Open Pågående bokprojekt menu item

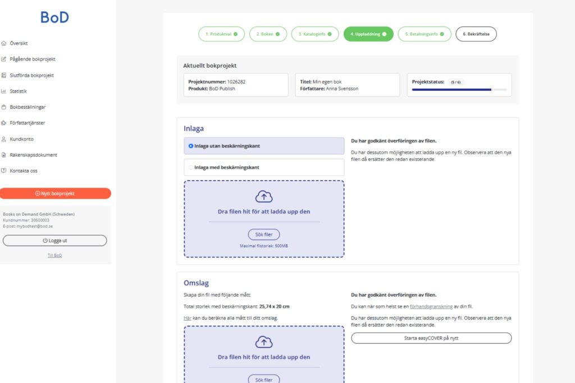click(x=33, y=59)
